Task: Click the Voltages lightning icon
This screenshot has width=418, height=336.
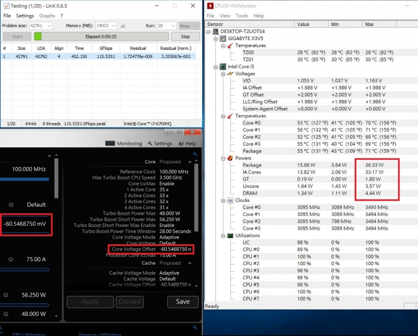Action: coord(229,74)
